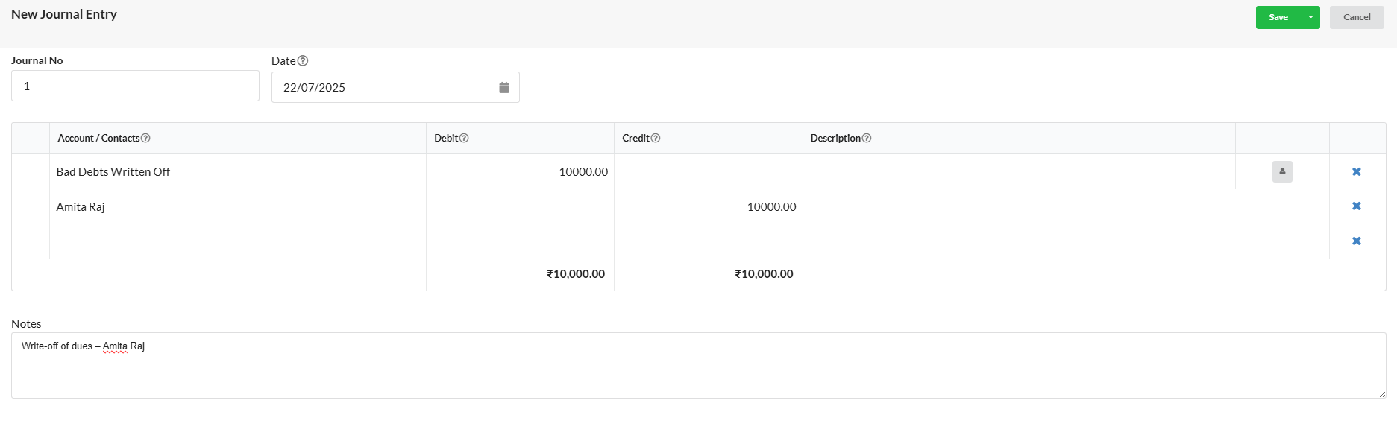Screen dimensions: 1397x421
Task: Click description cell of Amita Raj row
Action: click(x=1065, y=207)
